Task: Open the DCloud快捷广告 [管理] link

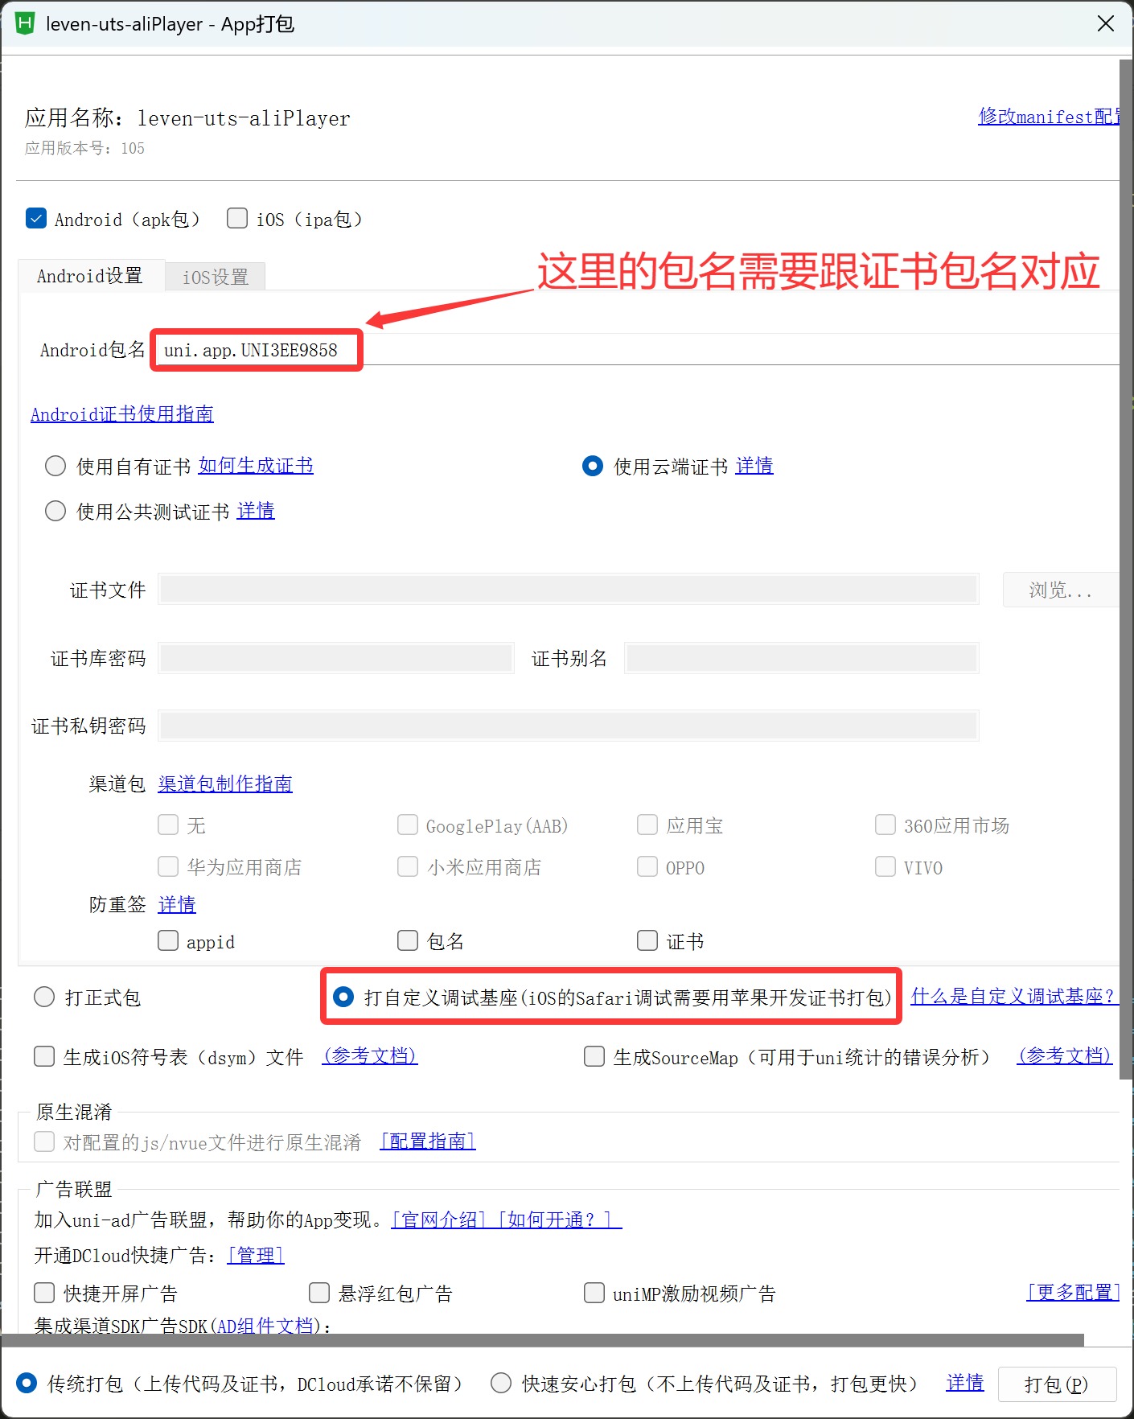Action: pos(256,1256)
